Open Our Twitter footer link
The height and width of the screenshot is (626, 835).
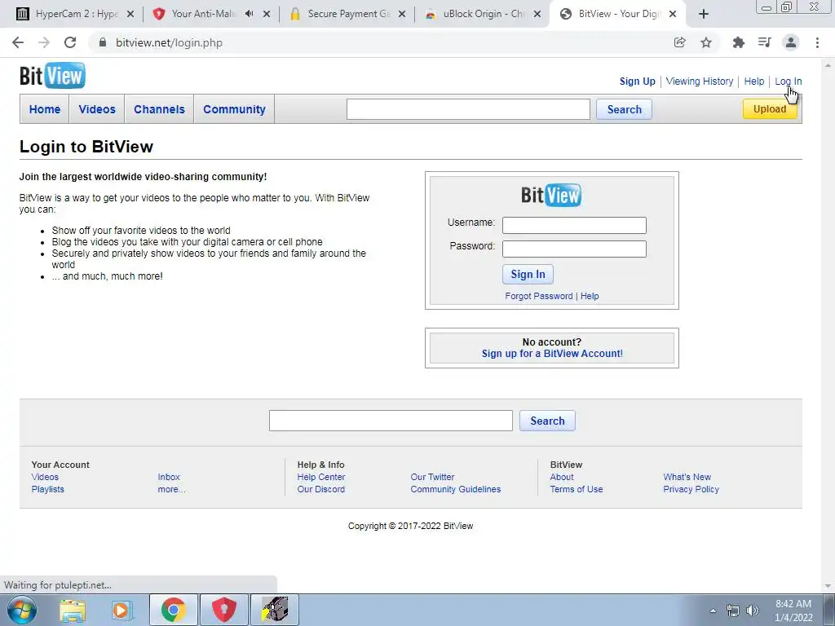tap(432, 477)
